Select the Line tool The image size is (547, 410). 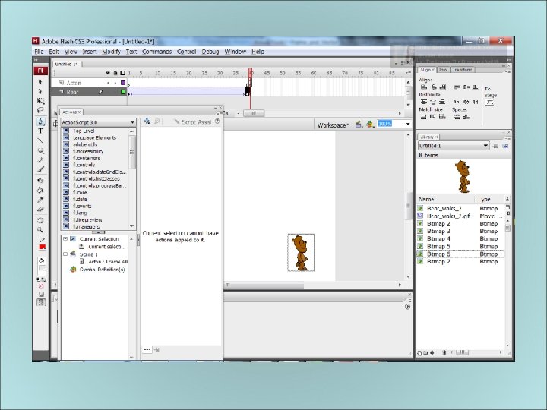(40, 141)
